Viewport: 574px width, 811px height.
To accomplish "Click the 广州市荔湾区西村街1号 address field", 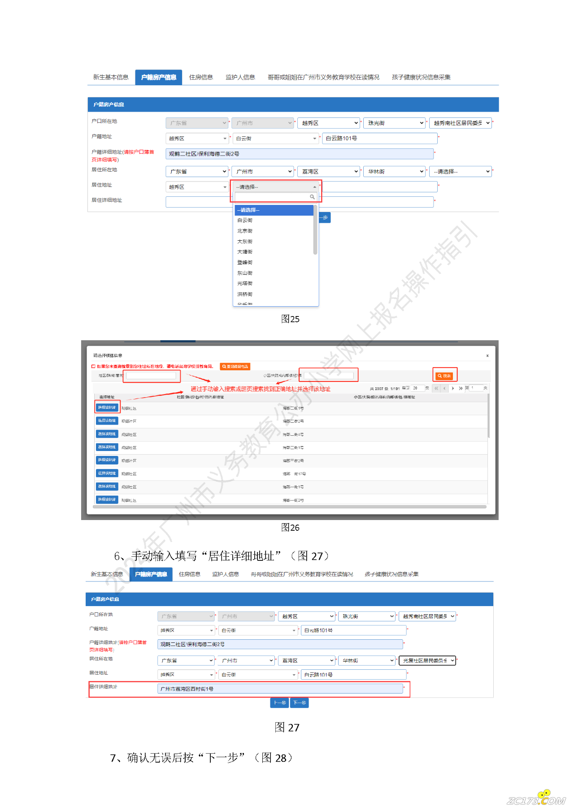I will pyautogui.click(x=280, y=689).
